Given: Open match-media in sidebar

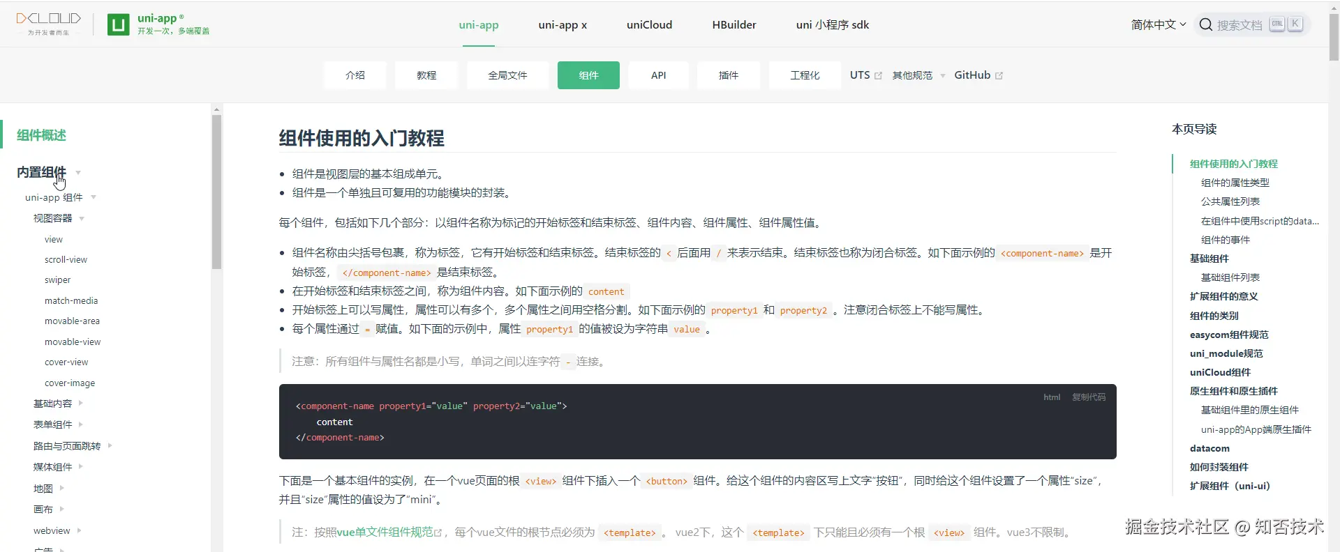Looking at the screenshot, I should pyautogui.click(x=71, y=300).
